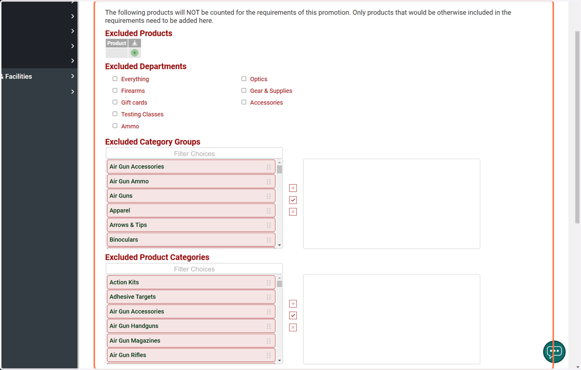The image size is (581, 370).
Task: Click the X icon beside Excluded Product Categories list
Action: tap(293, 327)
